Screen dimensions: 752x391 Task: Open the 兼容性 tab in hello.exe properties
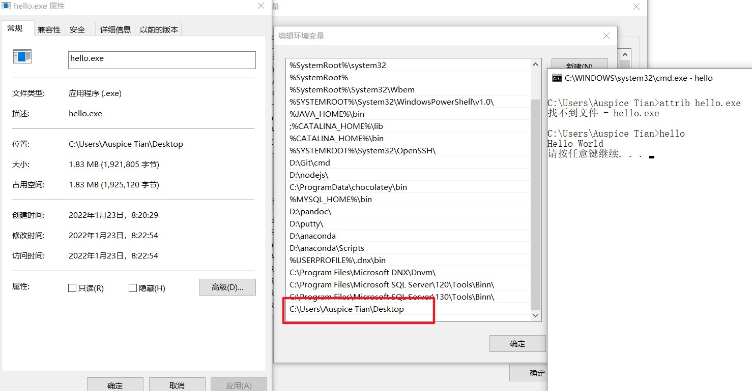pos(49,29)
